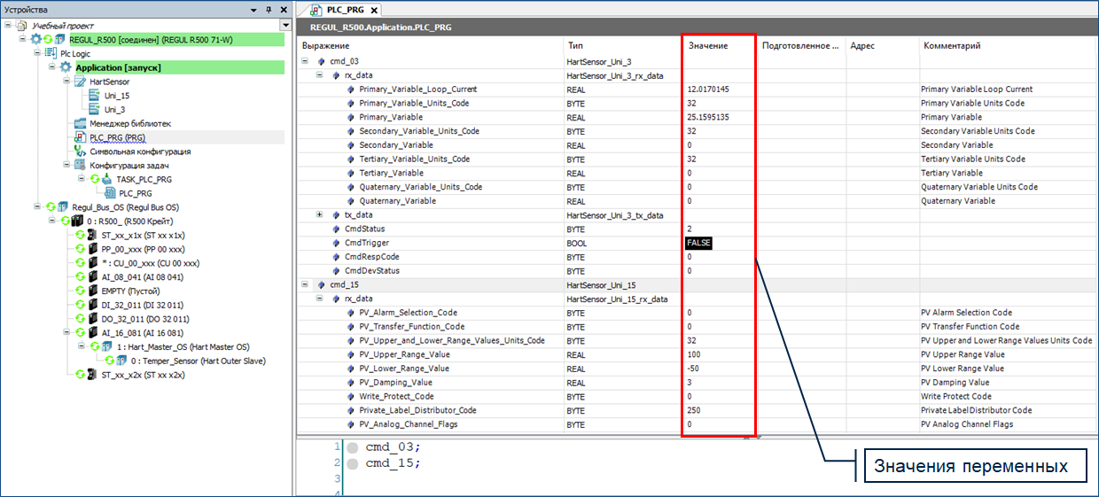1099x497 pixels.
Task: Click the Символьная конфигурация icon
Action: click(x=81, y=151)
